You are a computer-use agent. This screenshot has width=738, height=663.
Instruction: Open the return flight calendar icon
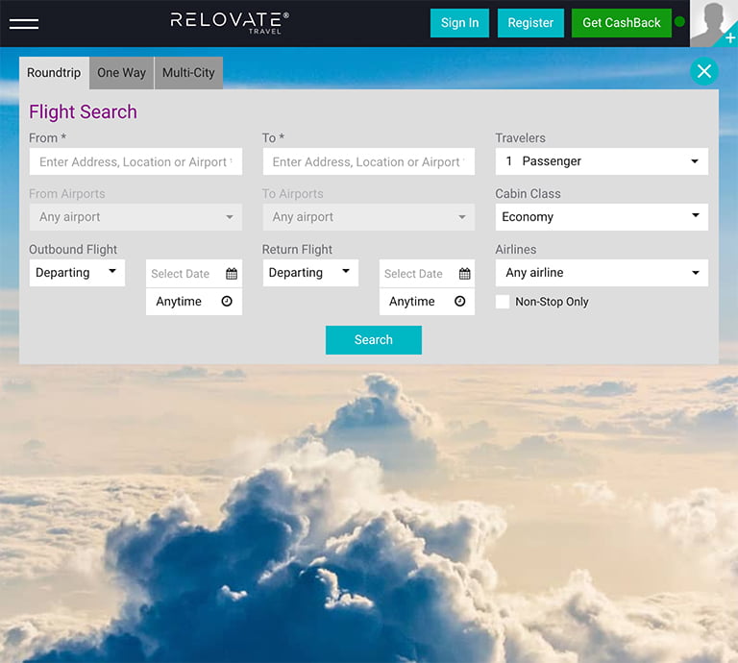(x=464, y=274)
